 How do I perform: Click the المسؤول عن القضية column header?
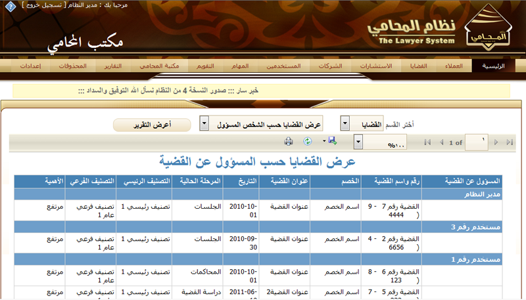tap(462, 181)
